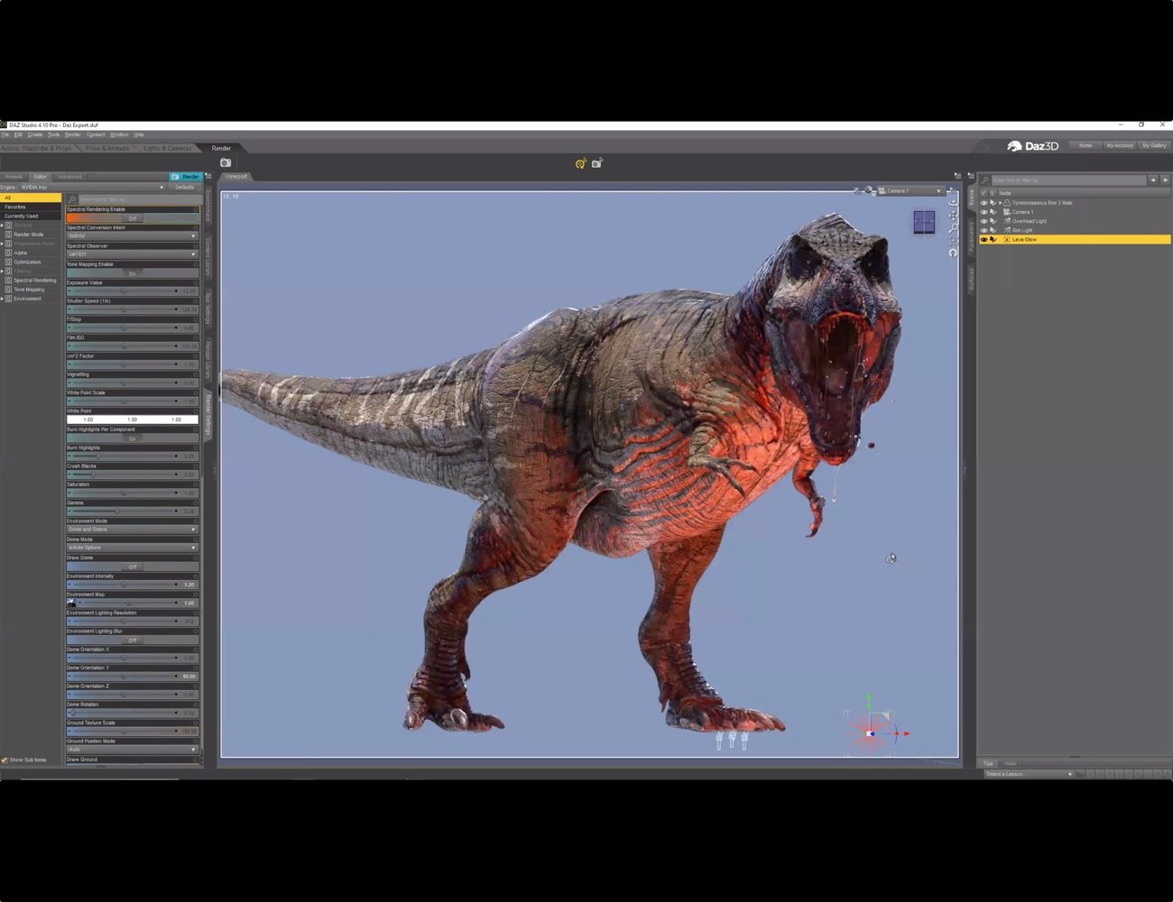Click the Home button
The height and width of the screenshot is (902, 1173).
1085,145
